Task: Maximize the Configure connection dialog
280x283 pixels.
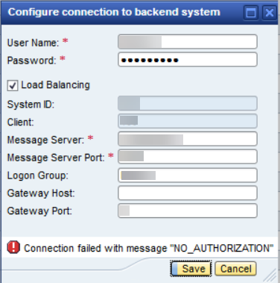Action: coord(251,13)
